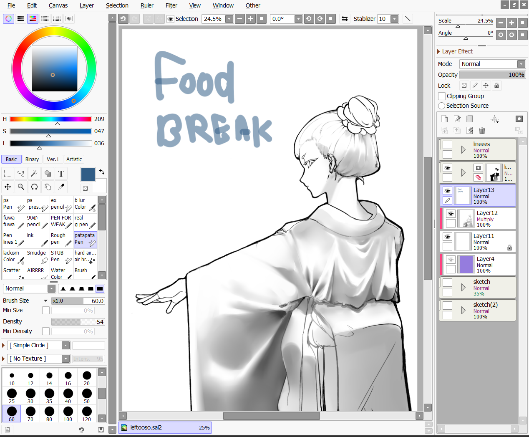The height and width of the screenshot is (437, 529).
Task: Select the Text tool
Action: (61, 174)
